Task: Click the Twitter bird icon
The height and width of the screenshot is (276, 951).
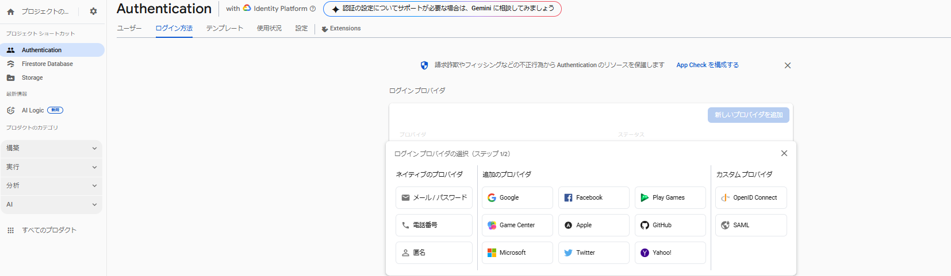Action: tap(568, 252)
